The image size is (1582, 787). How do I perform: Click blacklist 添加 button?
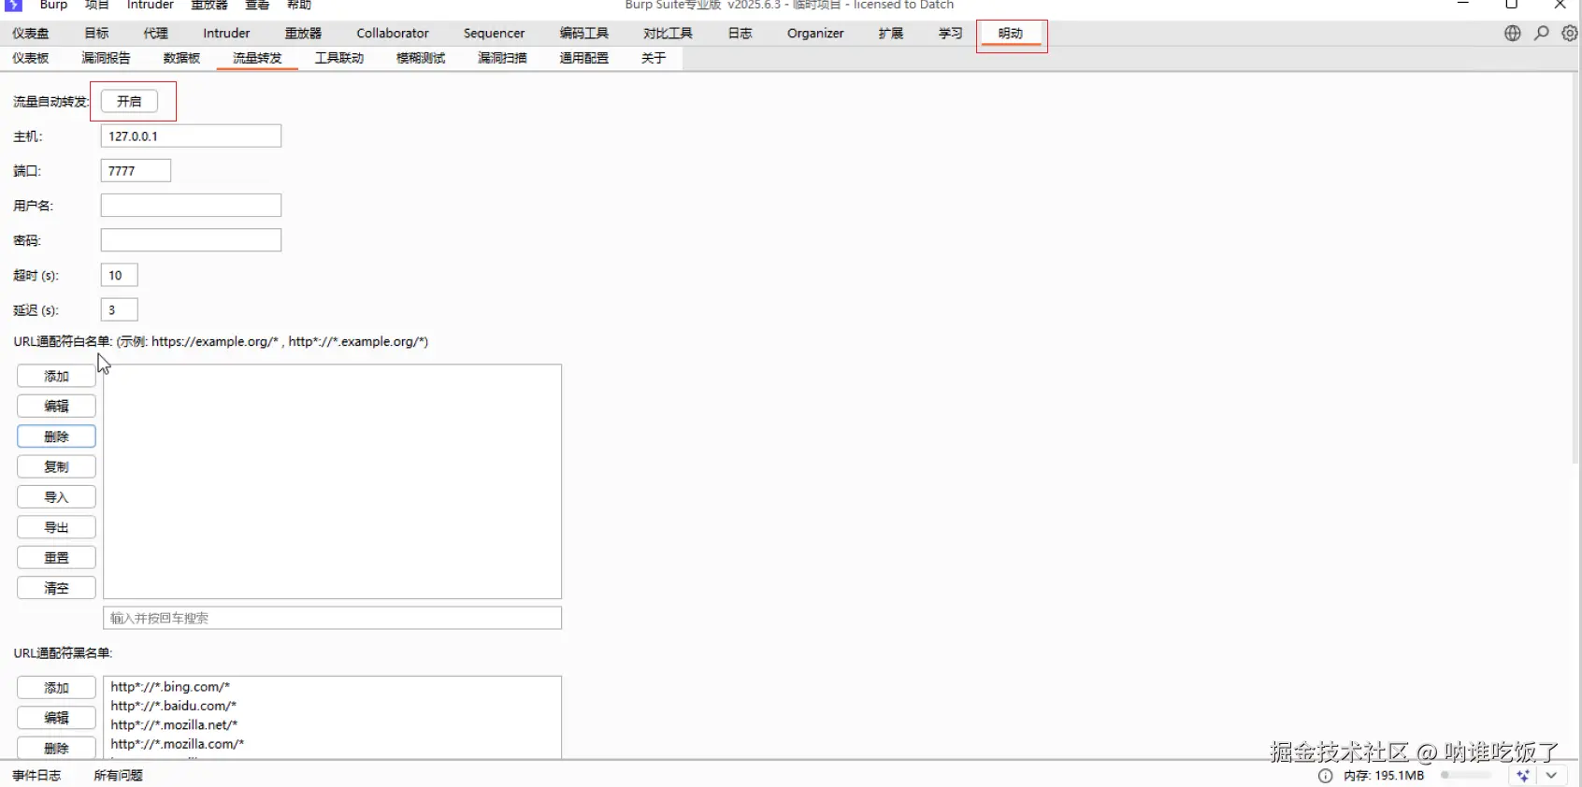coord(56,688)
